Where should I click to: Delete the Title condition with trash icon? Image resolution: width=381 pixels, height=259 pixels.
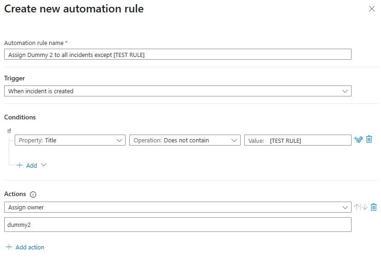point(369,140)
